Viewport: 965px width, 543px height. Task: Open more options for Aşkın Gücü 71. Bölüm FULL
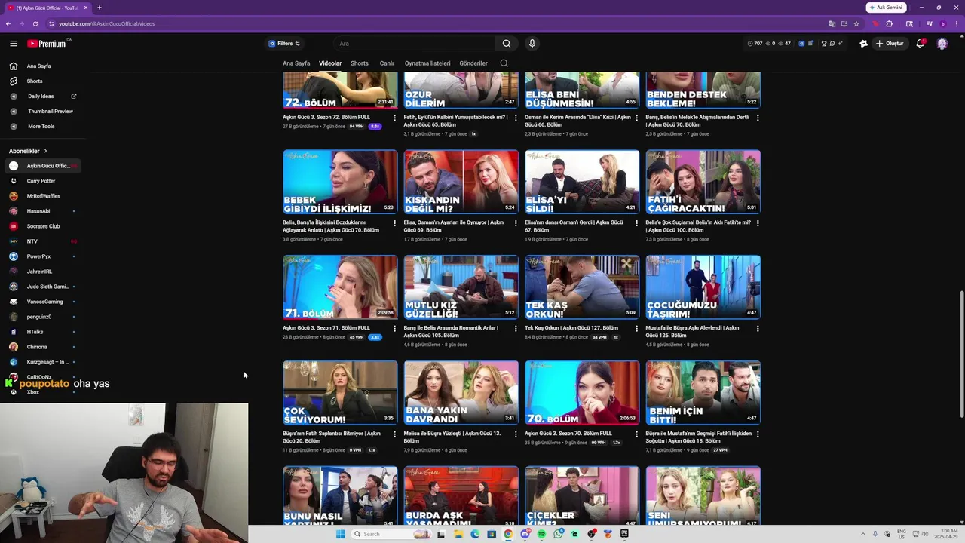394,328
